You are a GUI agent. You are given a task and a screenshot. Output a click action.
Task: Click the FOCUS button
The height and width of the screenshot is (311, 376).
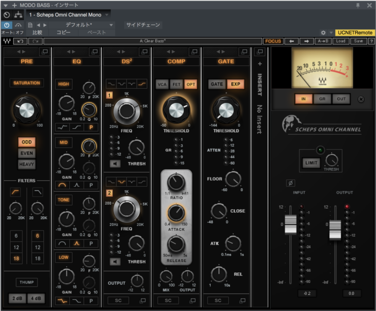pos(273,41)
